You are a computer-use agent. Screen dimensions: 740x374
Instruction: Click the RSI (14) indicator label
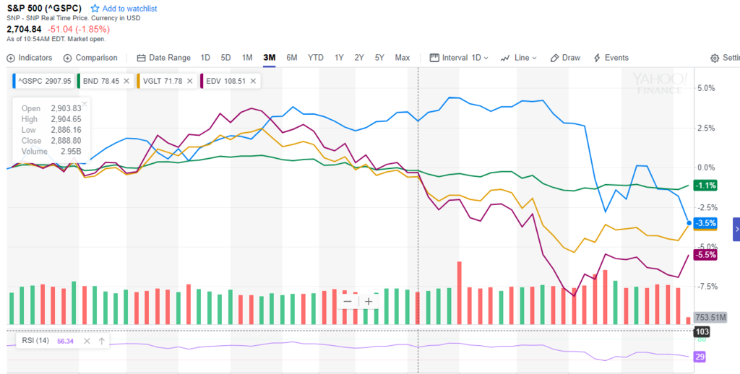click(36, 341)
